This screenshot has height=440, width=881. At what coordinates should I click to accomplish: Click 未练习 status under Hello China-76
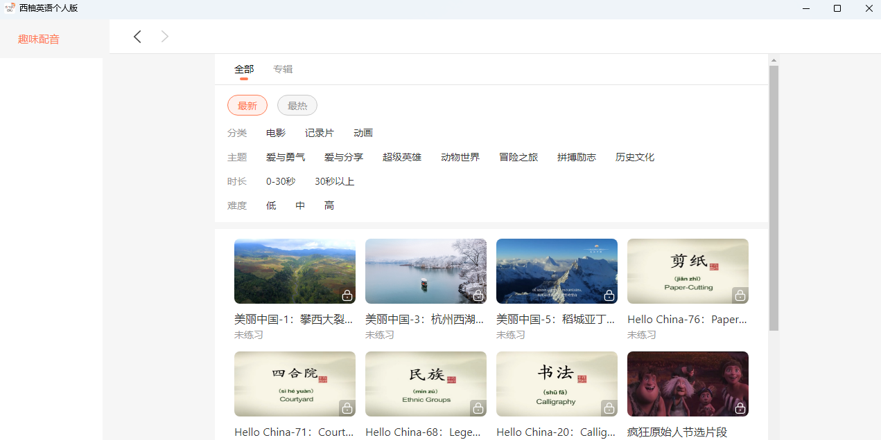(642, 335)
